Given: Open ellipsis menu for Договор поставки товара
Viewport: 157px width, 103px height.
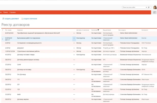Looking at the screenshot, I should point(74,55).
